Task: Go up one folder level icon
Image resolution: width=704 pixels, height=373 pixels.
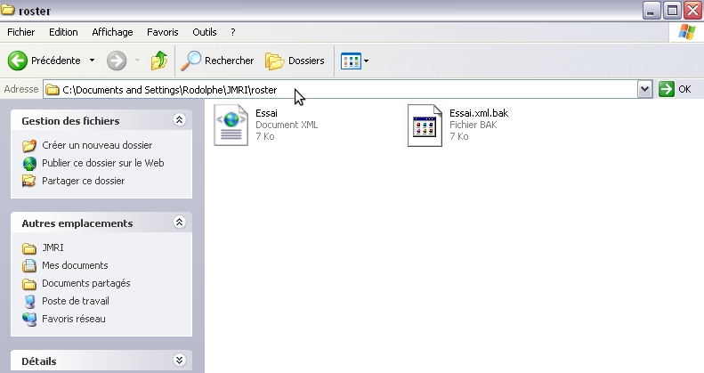Action: [x=159, y=61]
